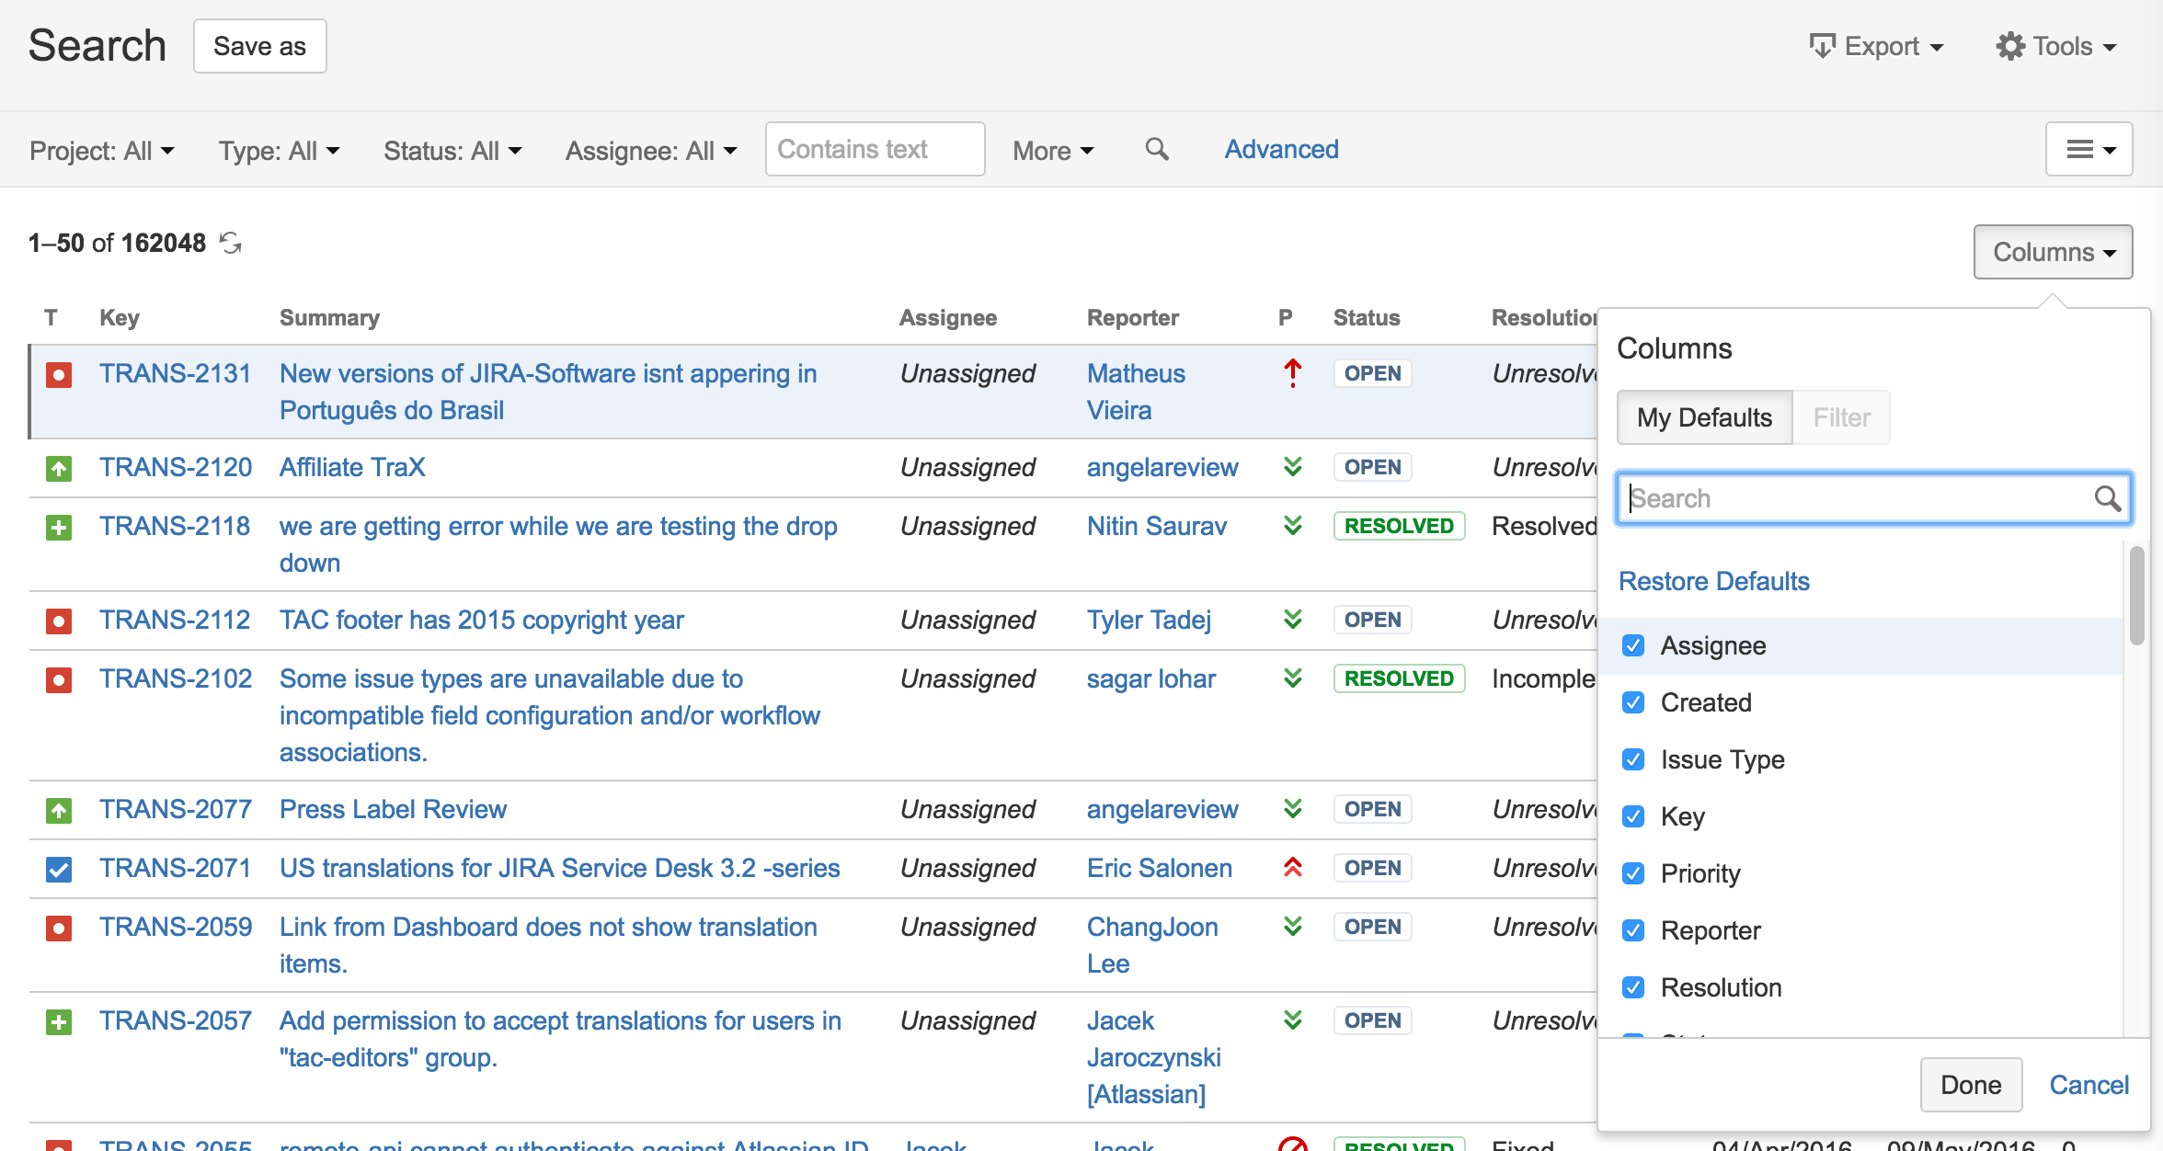Screen dimensions: 2163x1151
Task: Click the Restore Defaults link
Action: coord(1713,581)
